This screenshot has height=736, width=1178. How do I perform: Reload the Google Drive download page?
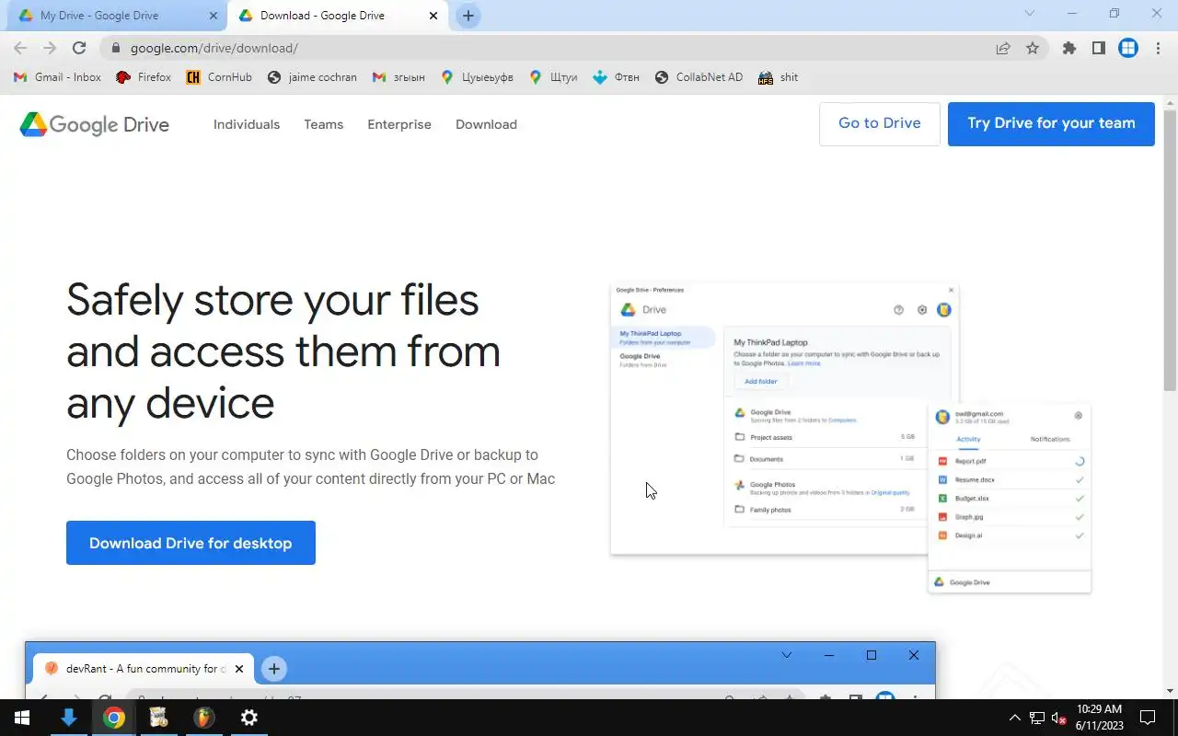pos(79,48)
